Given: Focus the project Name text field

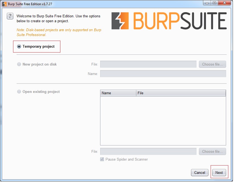Looking at the screenshot, I should coord(163,74).
